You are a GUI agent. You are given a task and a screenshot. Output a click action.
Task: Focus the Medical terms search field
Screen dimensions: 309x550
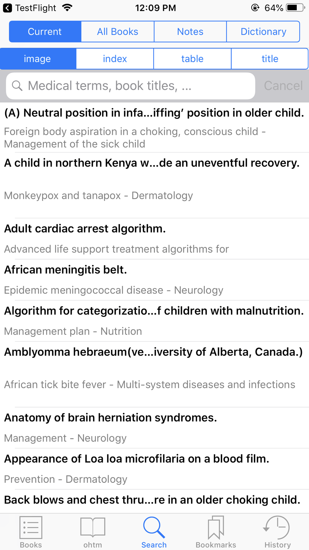coord(130,86)
